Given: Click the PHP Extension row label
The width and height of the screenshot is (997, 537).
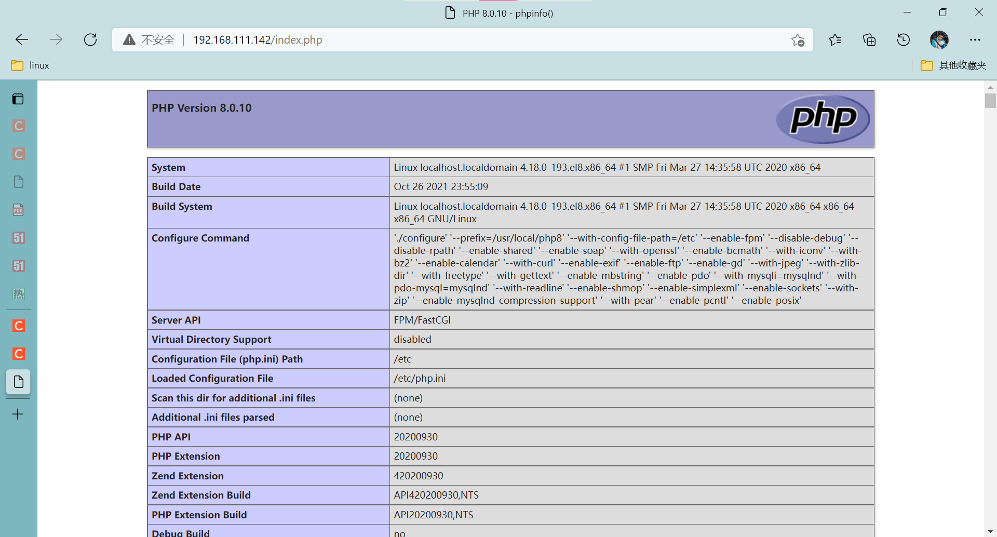Looking at the screenshot, I should (x=186, y=456).
